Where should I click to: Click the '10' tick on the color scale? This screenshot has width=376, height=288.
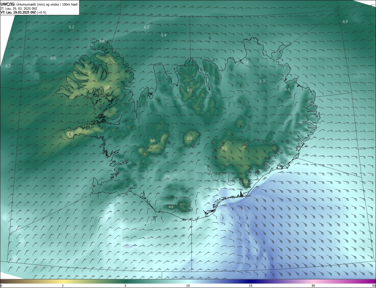pos(188,286)
